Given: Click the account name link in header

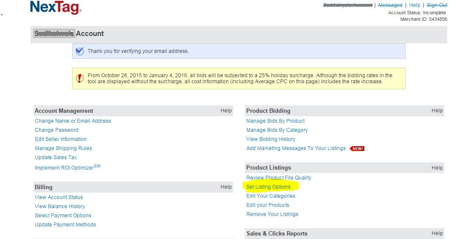Looking at the screenshot, I should [x=347, y=5].
